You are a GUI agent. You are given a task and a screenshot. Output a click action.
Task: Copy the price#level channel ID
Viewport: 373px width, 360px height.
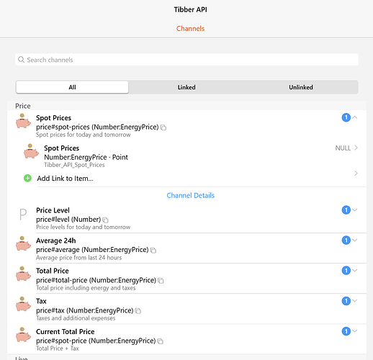[105, 220]
